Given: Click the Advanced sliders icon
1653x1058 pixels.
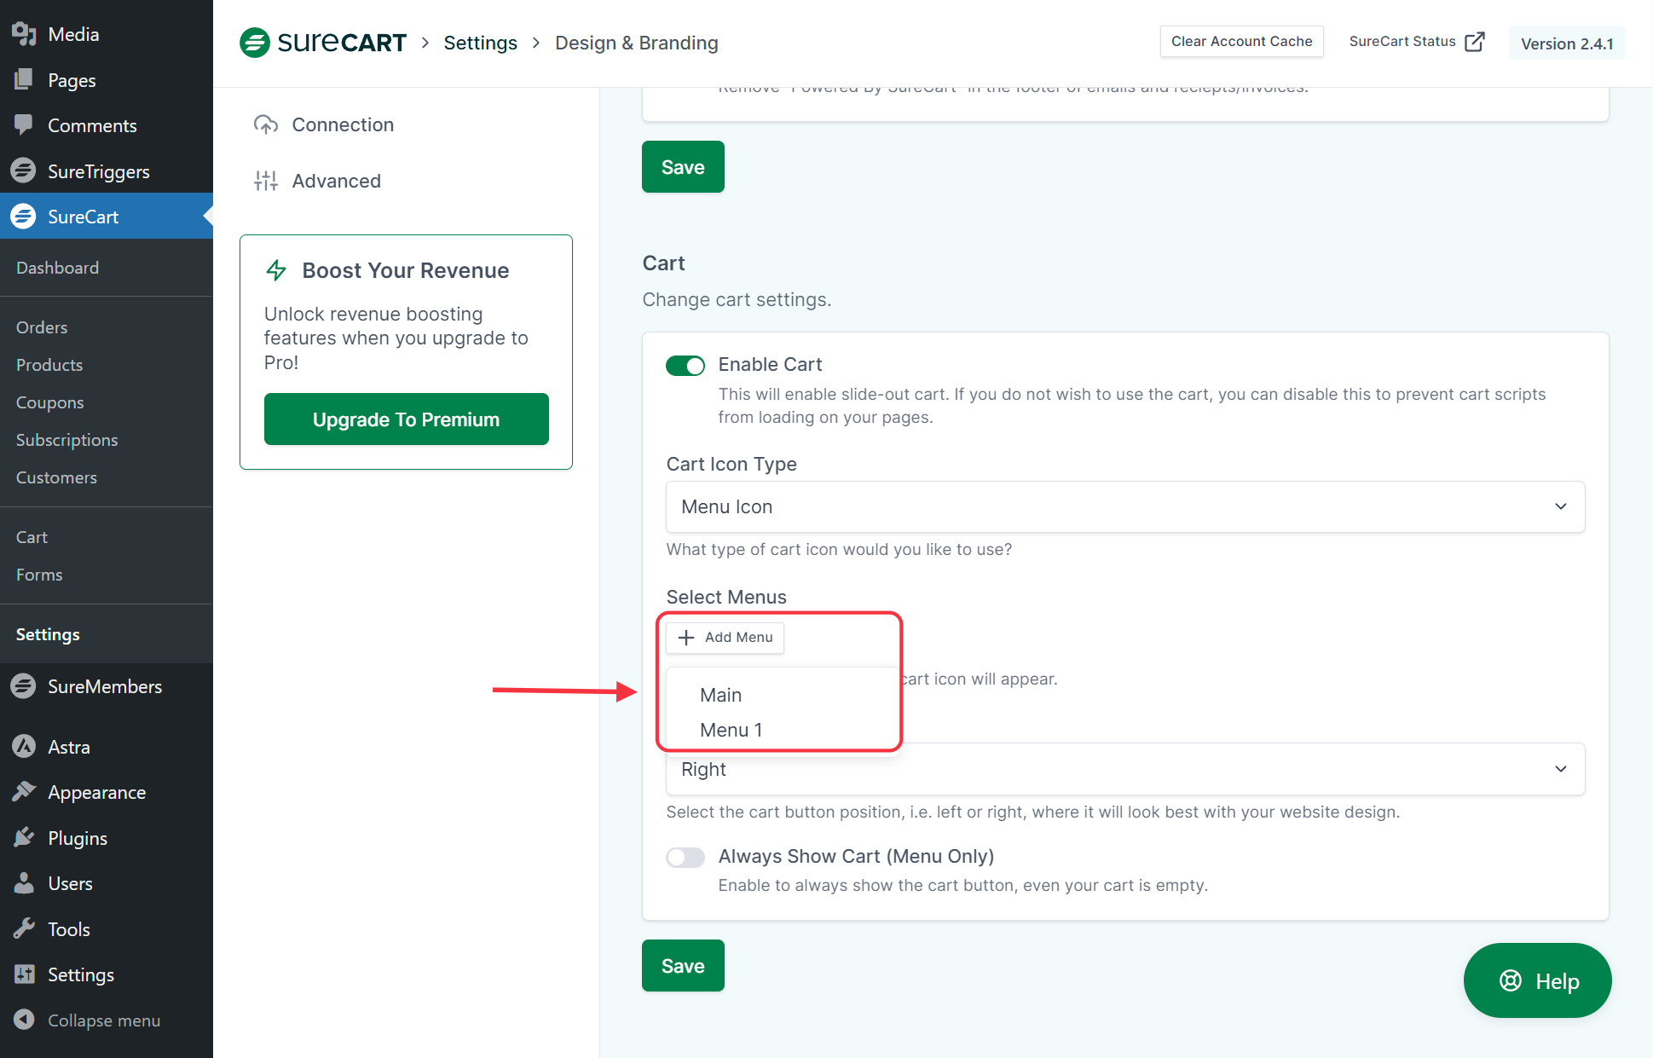Looking at the screenshot, I should pyautogui.click(x=266, y=181).
